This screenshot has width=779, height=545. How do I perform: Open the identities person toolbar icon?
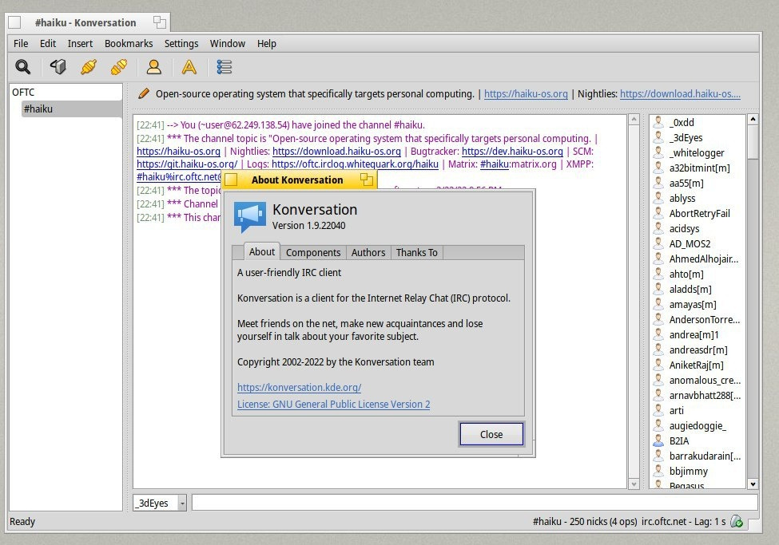click(x=154, y=67)
